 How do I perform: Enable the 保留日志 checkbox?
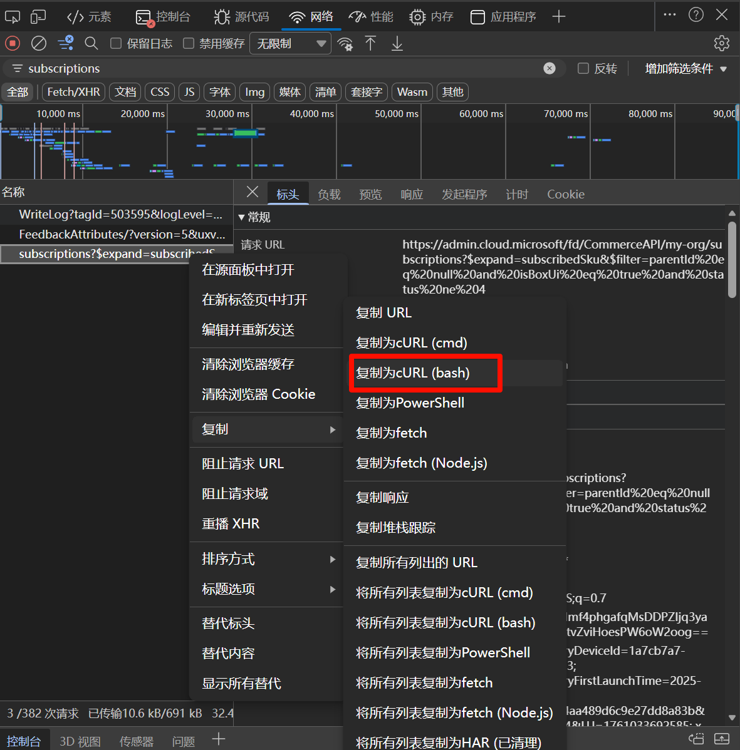[x=116, y=43]
